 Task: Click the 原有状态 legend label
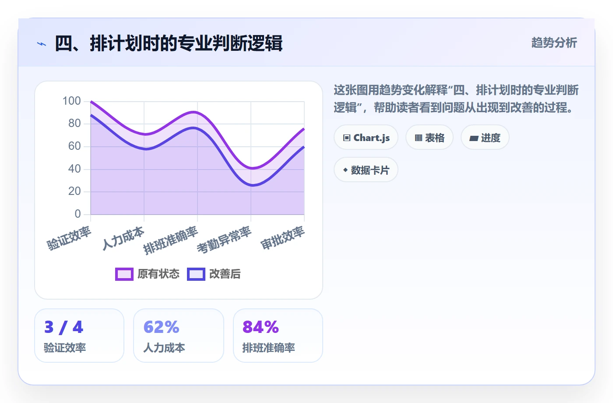(x=159, y=274)
